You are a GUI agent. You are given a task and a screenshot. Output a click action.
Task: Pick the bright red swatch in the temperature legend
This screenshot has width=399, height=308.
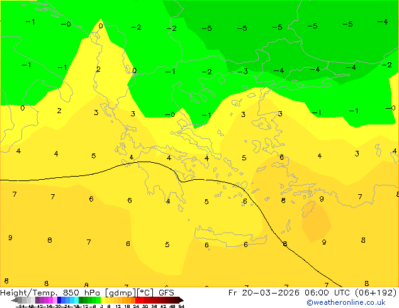click(x=137, y=300)
